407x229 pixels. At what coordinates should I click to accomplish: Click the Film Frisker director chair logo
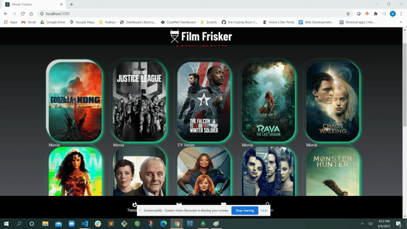(x=174, y=36)
